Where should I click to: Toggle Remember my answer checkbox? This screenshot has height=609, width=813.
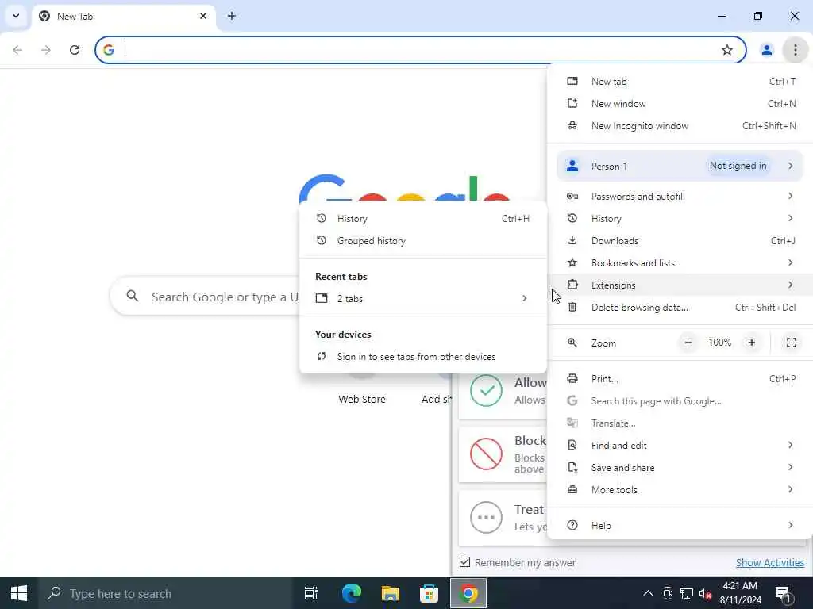pyautogui.click(x=464, y=562)
